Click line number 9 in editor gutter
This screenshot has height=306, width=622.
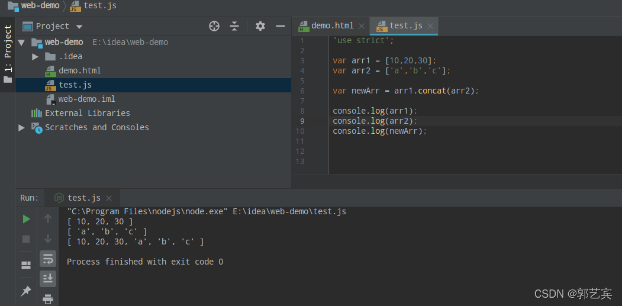click(302, 121)
